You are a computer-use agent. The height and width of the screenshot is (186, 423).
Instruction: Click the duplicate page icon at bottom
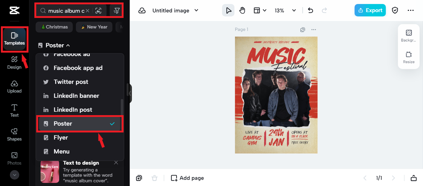coord(139,178)
